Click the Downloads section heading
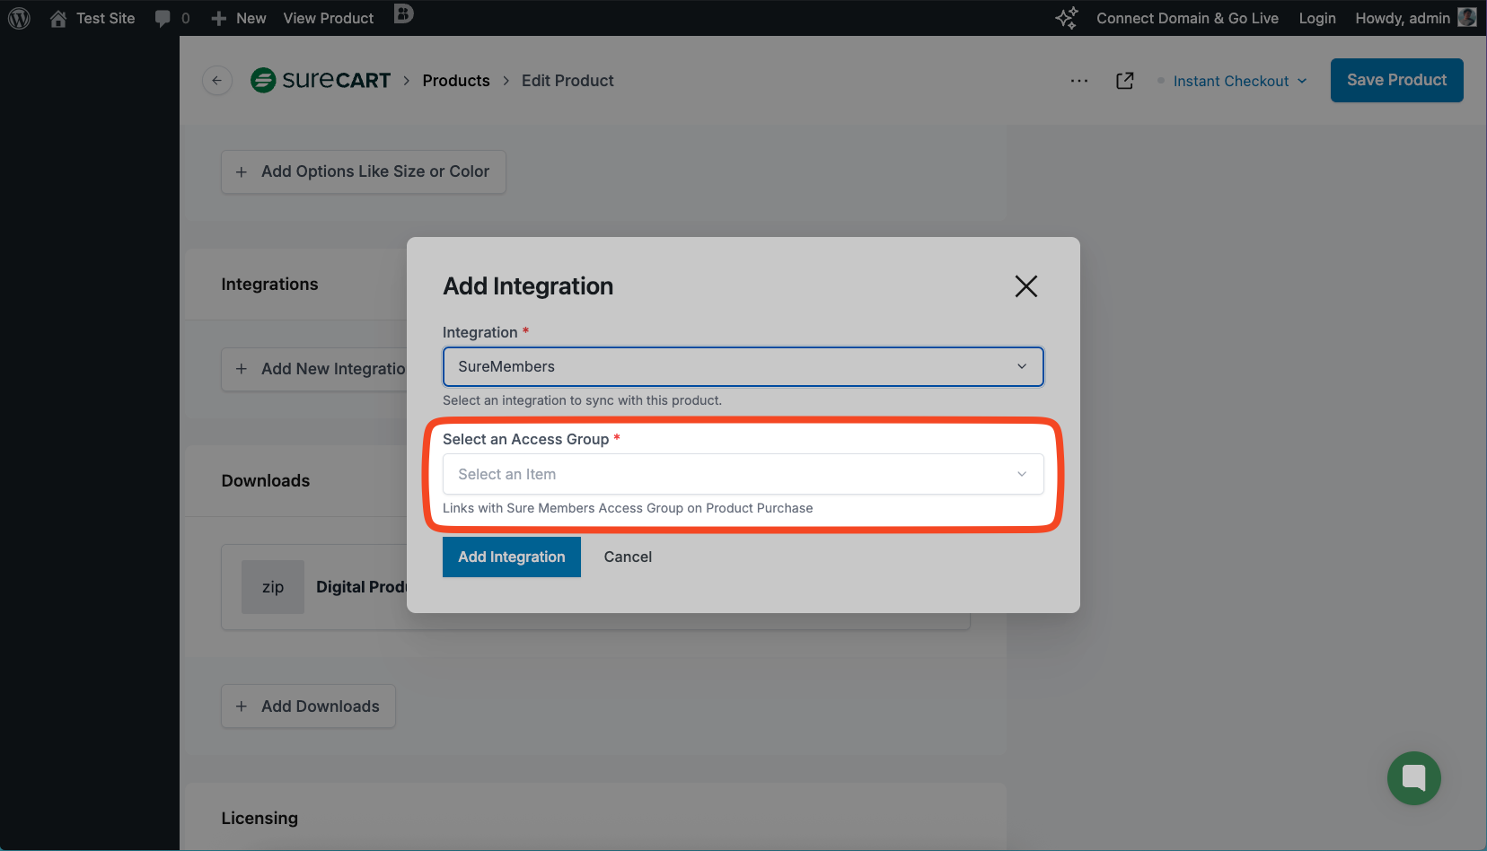The image size is (1487, 851). click(x=266, y=481)
